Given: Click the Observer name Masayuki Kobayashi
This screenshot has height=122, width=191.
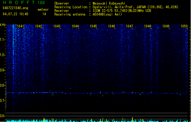Looking at the screenshot, I should click(109, 3).
